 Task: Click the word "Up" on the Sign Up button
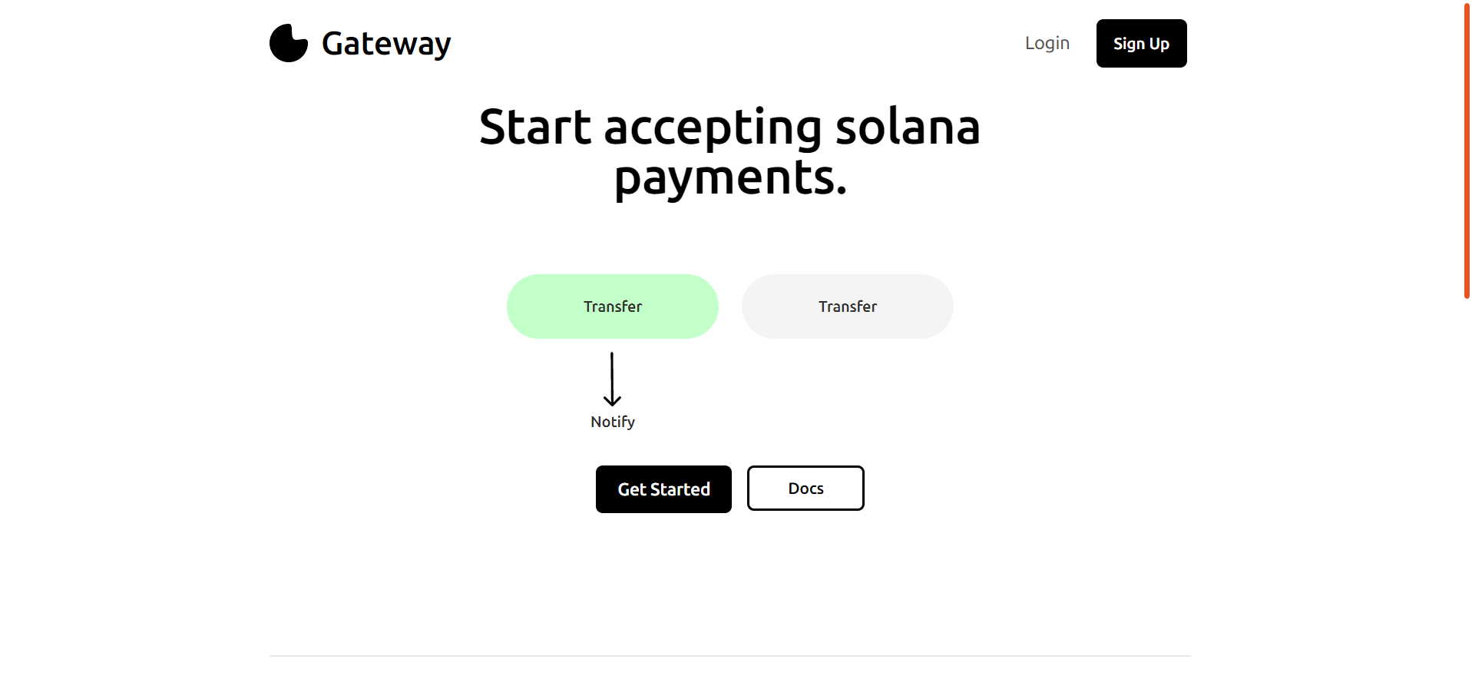(1159, 44)
